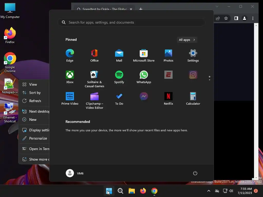Select the View context menu entry
The width and height of the screenshot is (263, 197).
[x=34, y=84]
